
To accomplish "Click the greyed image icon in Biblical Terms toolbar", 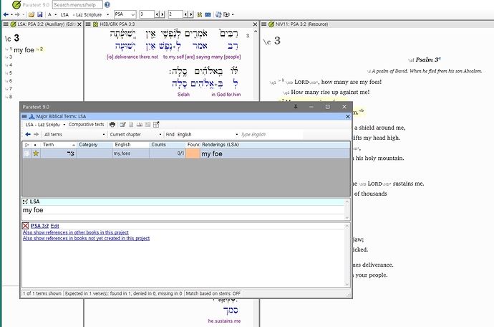I will point(147,125).
